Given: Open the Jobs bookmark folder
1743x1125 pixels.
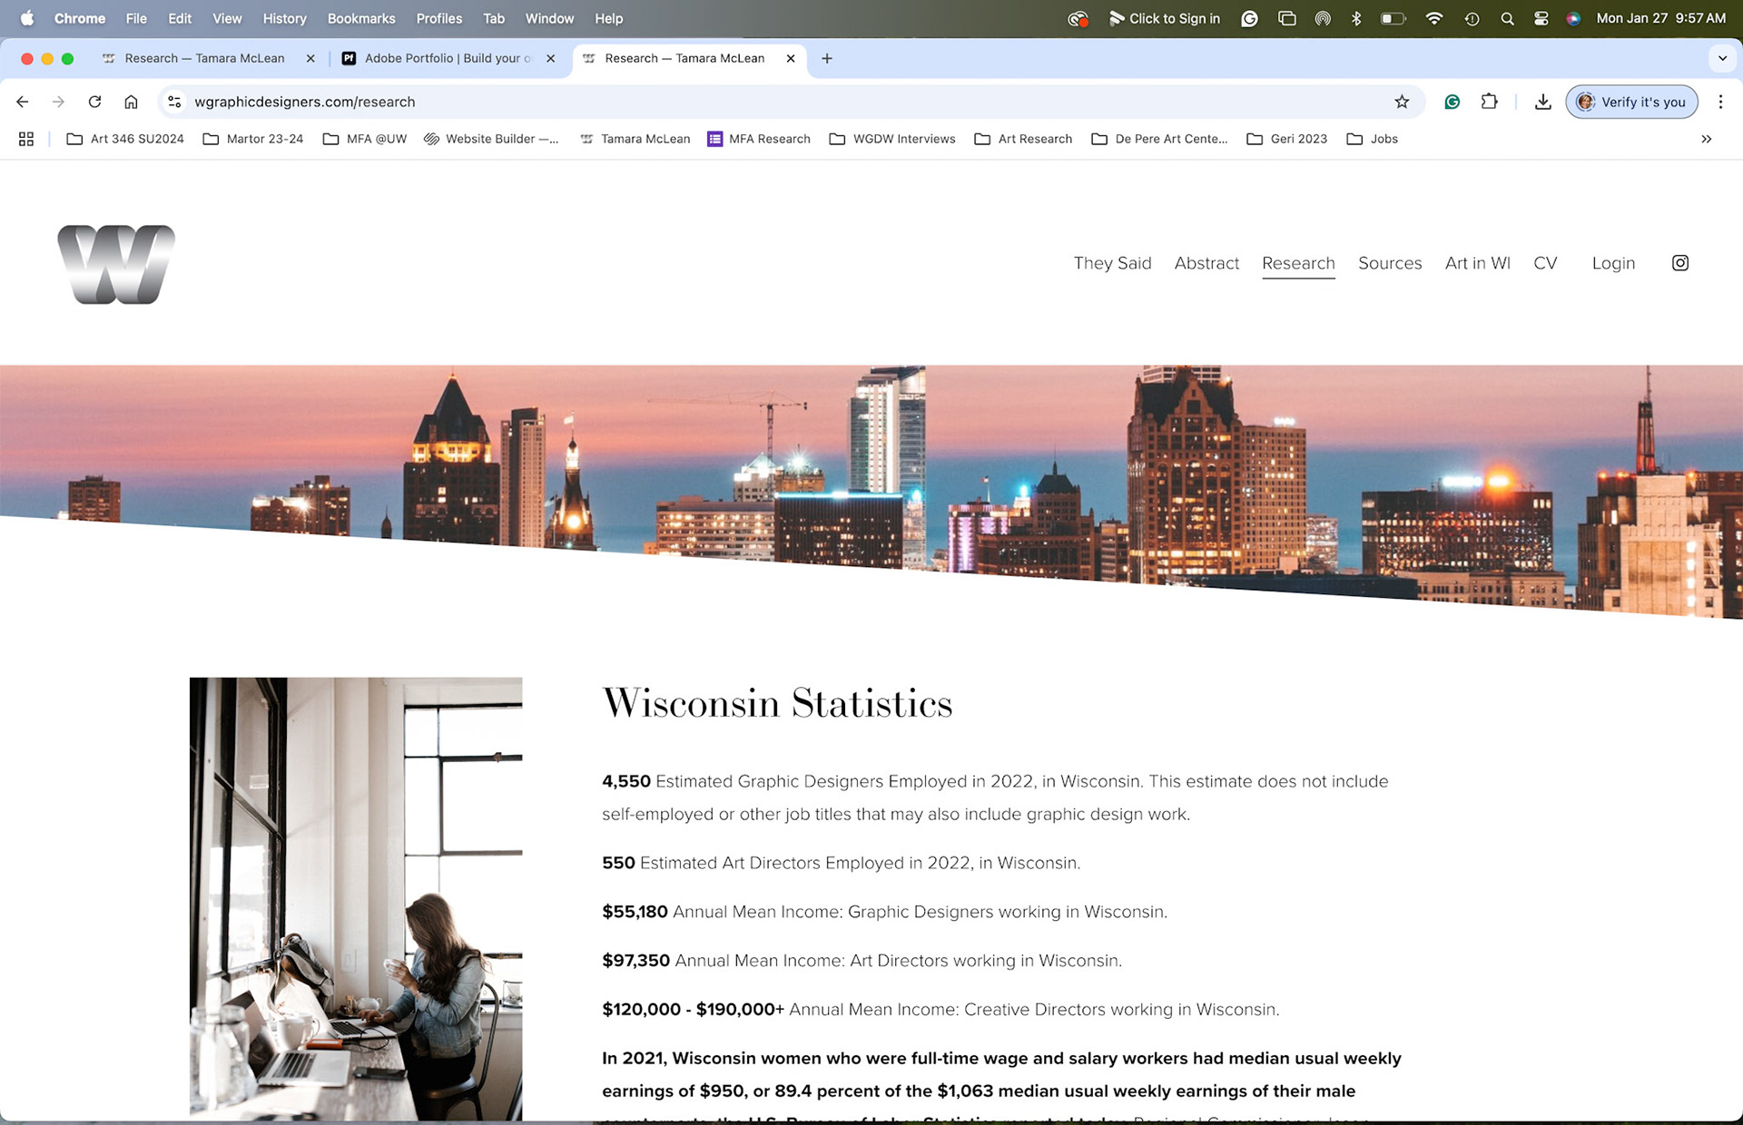Looking at the screenshot, I should coord(1373,139).
